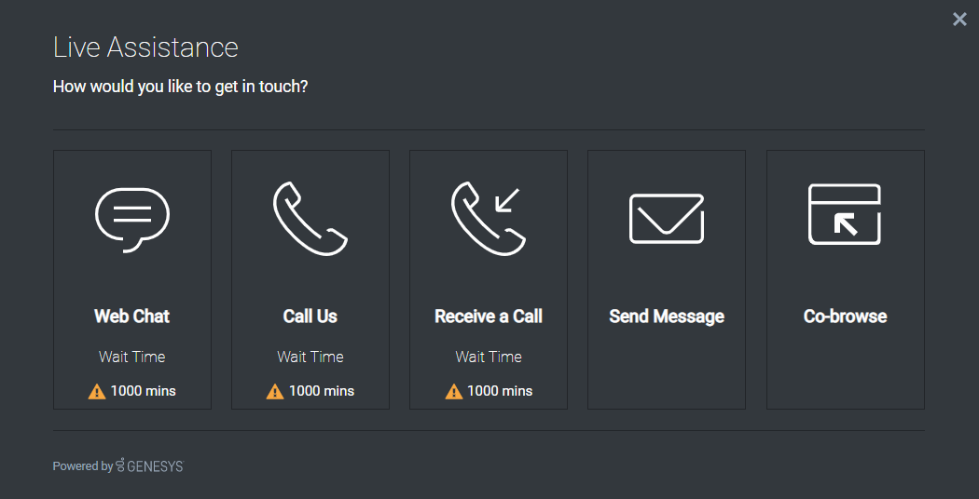The width and height of the screenshot is (979, 499).
Task: Select the Web Chat label
Action: (x=131, y=317)
